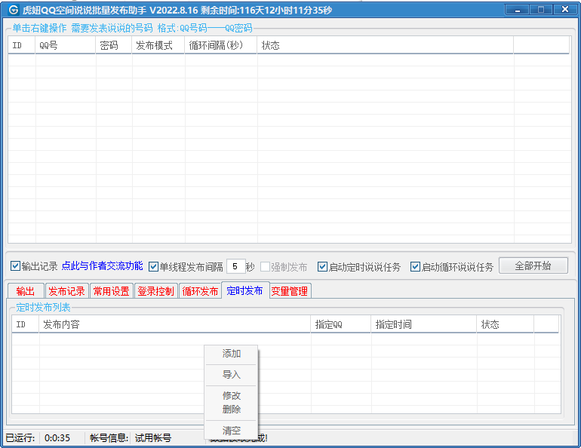Viewport: 581px width, 448px height.
Task: Open the 变量管理 tab
Action: click(290, 291)
